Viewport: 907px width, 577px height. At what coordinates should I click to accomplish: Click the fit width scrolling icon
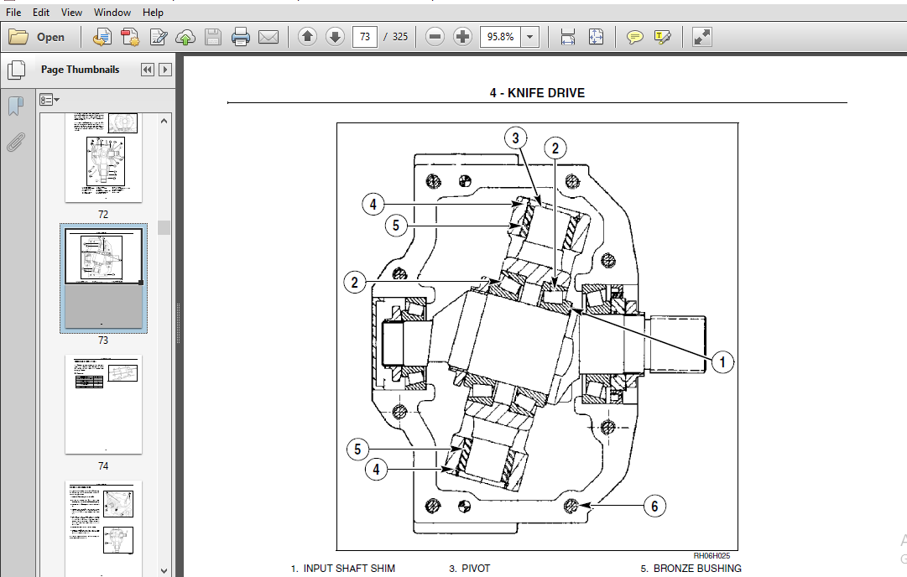tap(568, 37)
